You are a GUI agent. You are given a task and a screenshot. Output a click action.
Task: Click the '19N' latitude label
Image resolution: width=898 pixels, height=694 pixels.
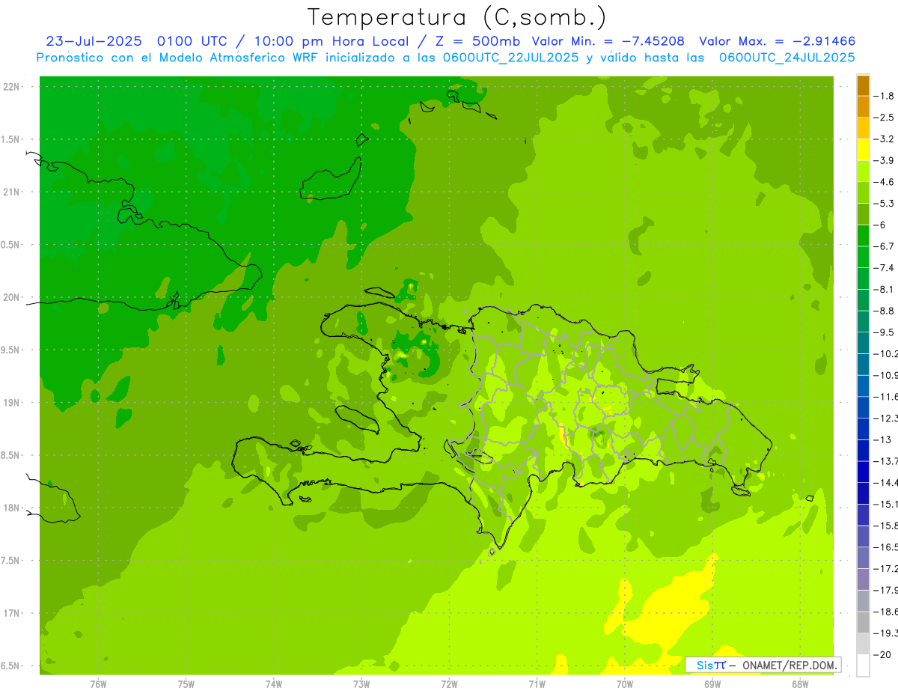[x=11, y=403]
